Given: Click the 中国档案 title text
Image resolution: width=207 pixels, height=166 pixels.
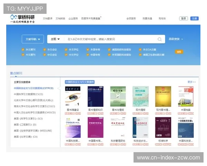Looking at the screenshot, I should [186, 110].
